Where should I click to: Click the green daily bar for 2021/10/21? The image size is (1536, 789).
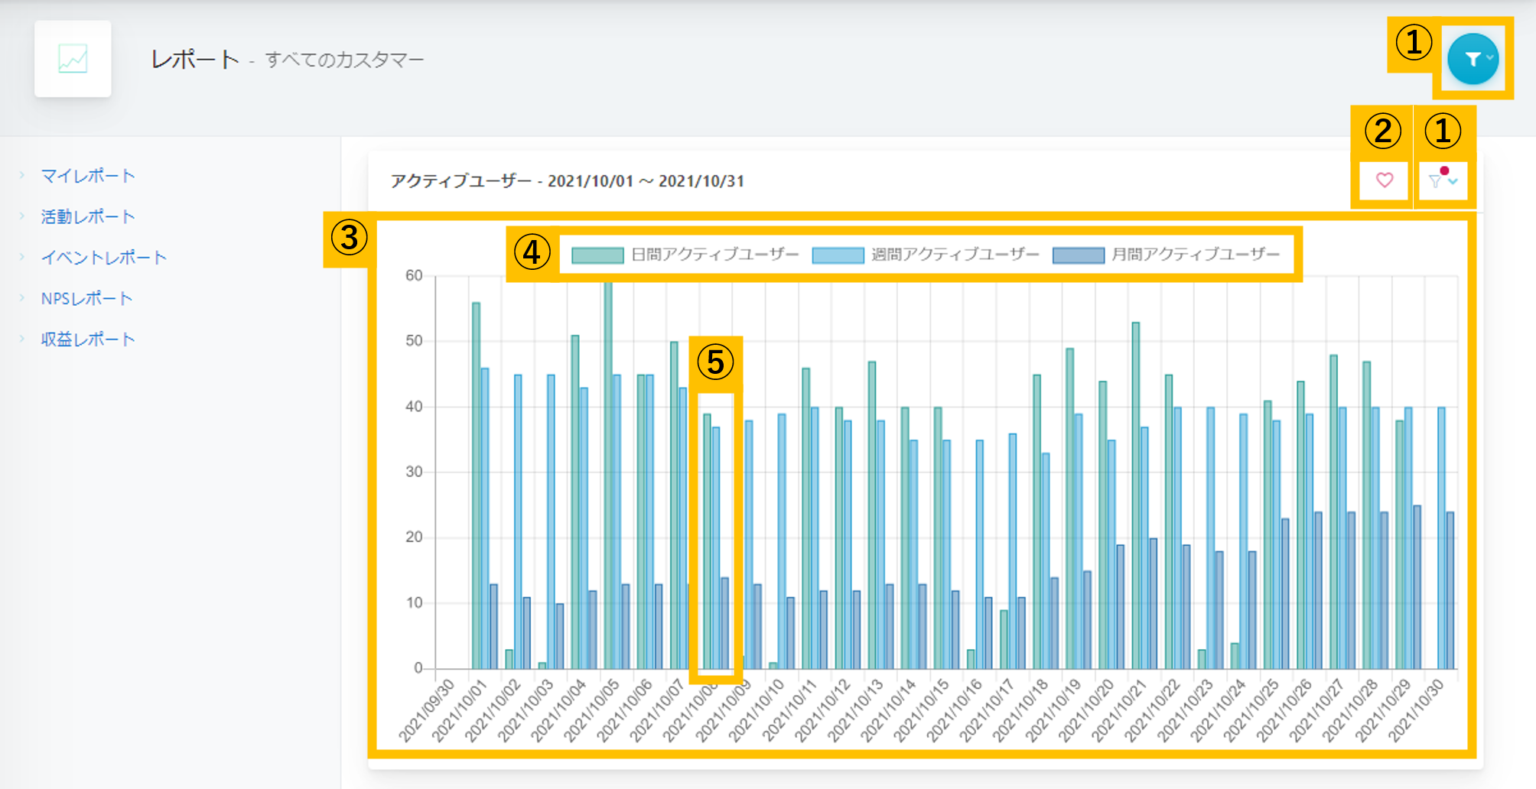pos(1136,495)
